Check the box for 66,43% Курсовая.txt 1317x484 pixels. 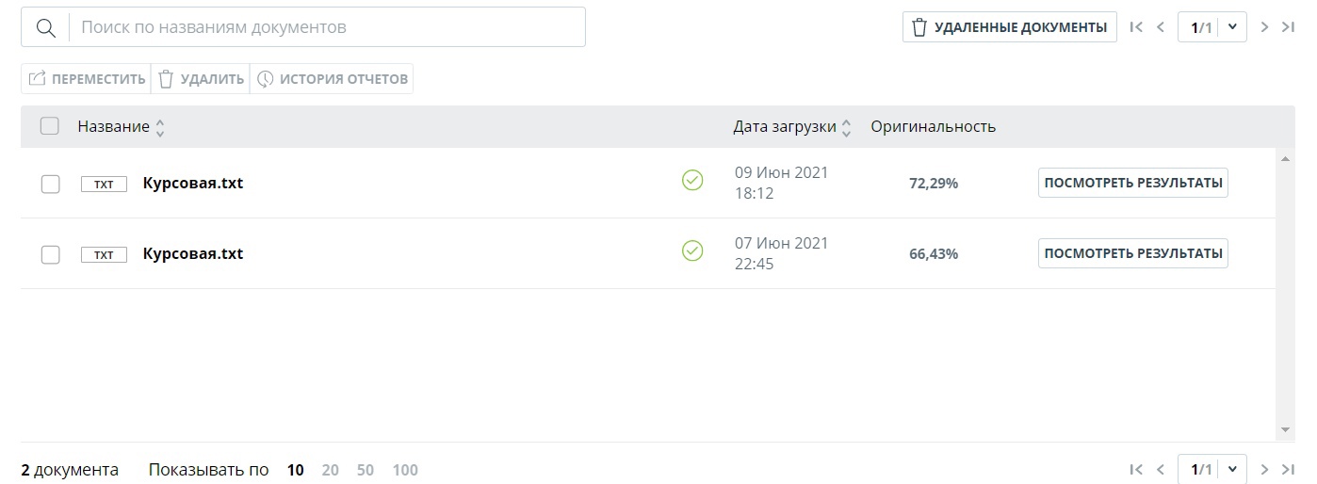tap(50, 254)
